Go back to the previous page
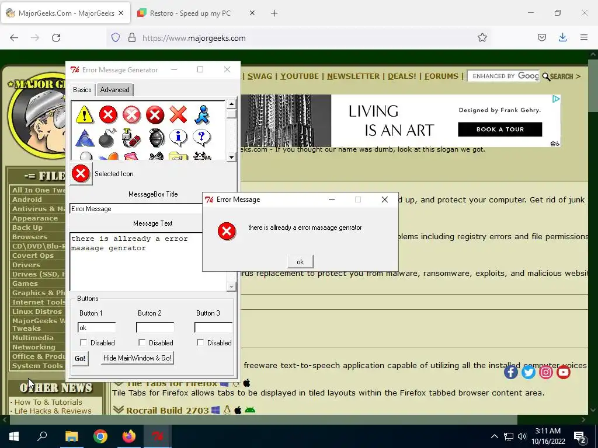Screen dimensions: 598x448 click(x=14, y=37)
